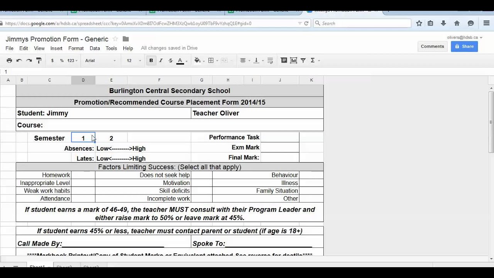Click the Filter icon
The image size is (494, 278).
point(303,61)
